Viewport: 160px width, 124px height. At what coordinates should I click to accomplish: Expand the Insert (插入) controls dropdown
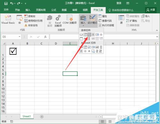pos(83,21)
